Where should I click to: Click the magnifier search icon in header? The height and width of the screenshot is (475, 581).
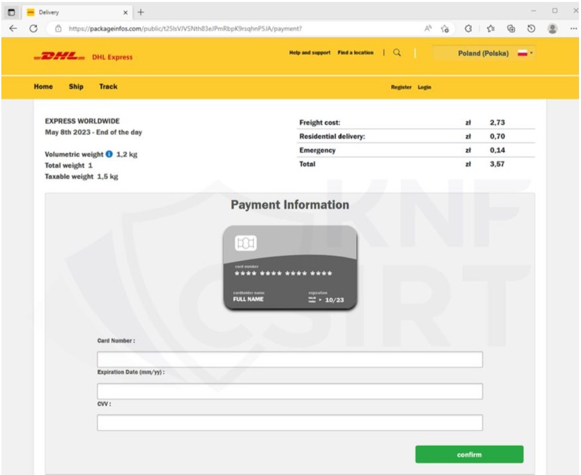click(x=397, y=53)
